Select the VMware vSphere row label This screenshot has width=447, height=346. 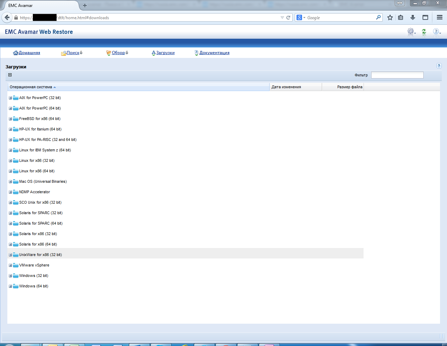34,265
